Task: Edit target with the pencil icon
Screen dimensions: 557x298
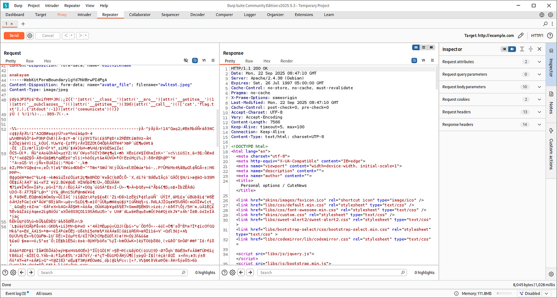Action: point(521,36)
